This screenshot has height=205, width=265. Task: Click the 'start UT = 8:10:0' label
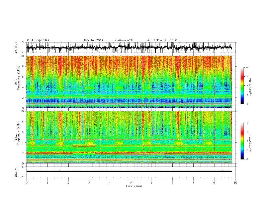point(162,40)
